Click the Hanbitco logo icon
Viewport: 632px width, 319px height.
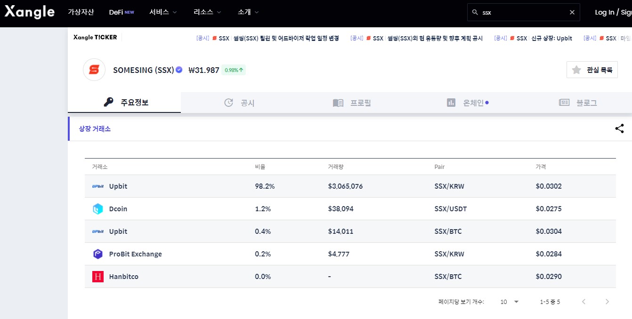coord(97,277)
